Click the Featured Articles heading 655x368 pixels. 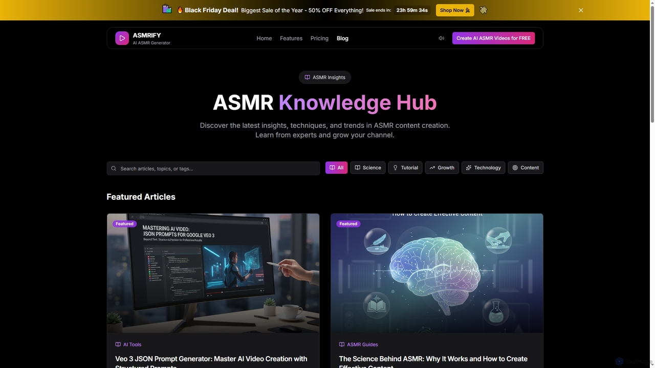coord(141,197)
